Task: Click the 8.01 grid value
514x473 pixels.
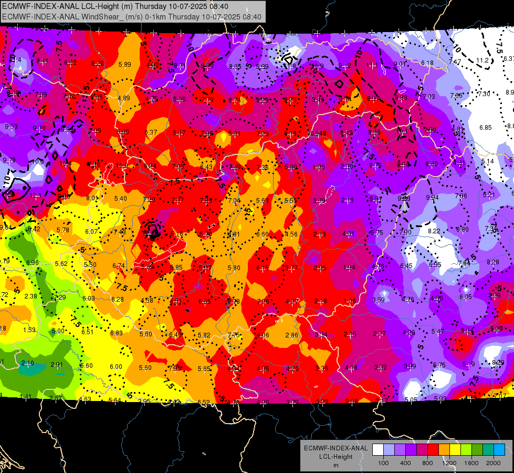Action: coord(92,198)
